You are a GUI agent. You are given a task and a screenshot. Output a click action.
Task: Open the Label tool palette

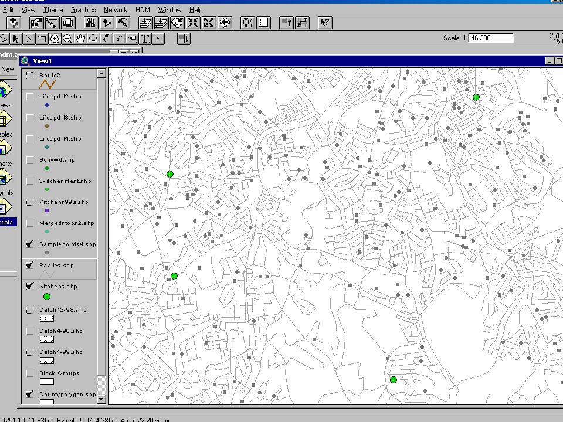[132, 39]
